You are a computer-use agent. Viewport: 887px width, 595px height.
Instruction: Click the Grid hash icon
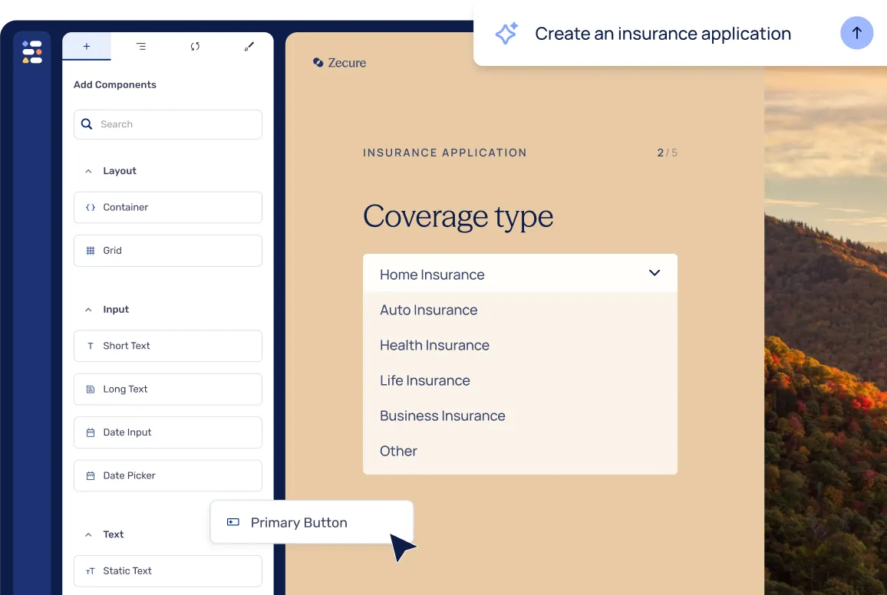(x=91, y=250)
